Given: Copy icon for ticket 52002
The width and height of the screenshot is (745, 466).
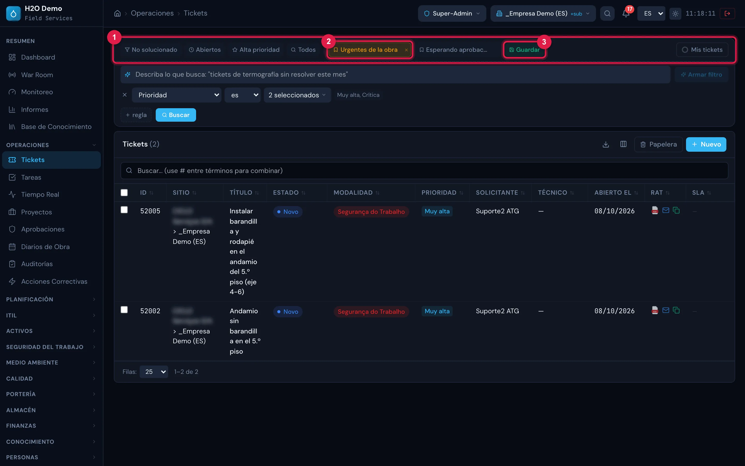Looking at the screenshot, I should tap(676, 310).
